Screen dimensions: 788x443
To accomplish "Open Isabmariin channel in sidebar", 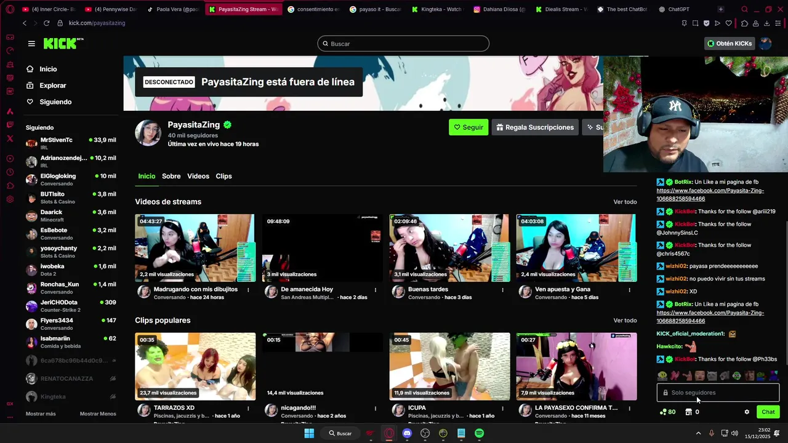I will click(x=71, y=341).
